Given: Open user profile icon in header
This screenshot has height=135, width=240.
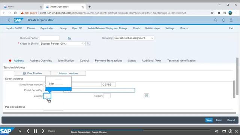Looking at the screenshot, I should (231, 20).
